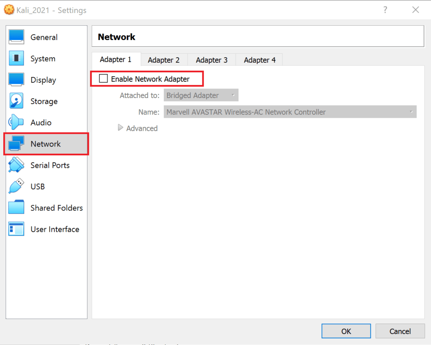Viewport: 431px width, 345px height.
Task: Expand the Advanced section triangle
Action: pos(120,128)
